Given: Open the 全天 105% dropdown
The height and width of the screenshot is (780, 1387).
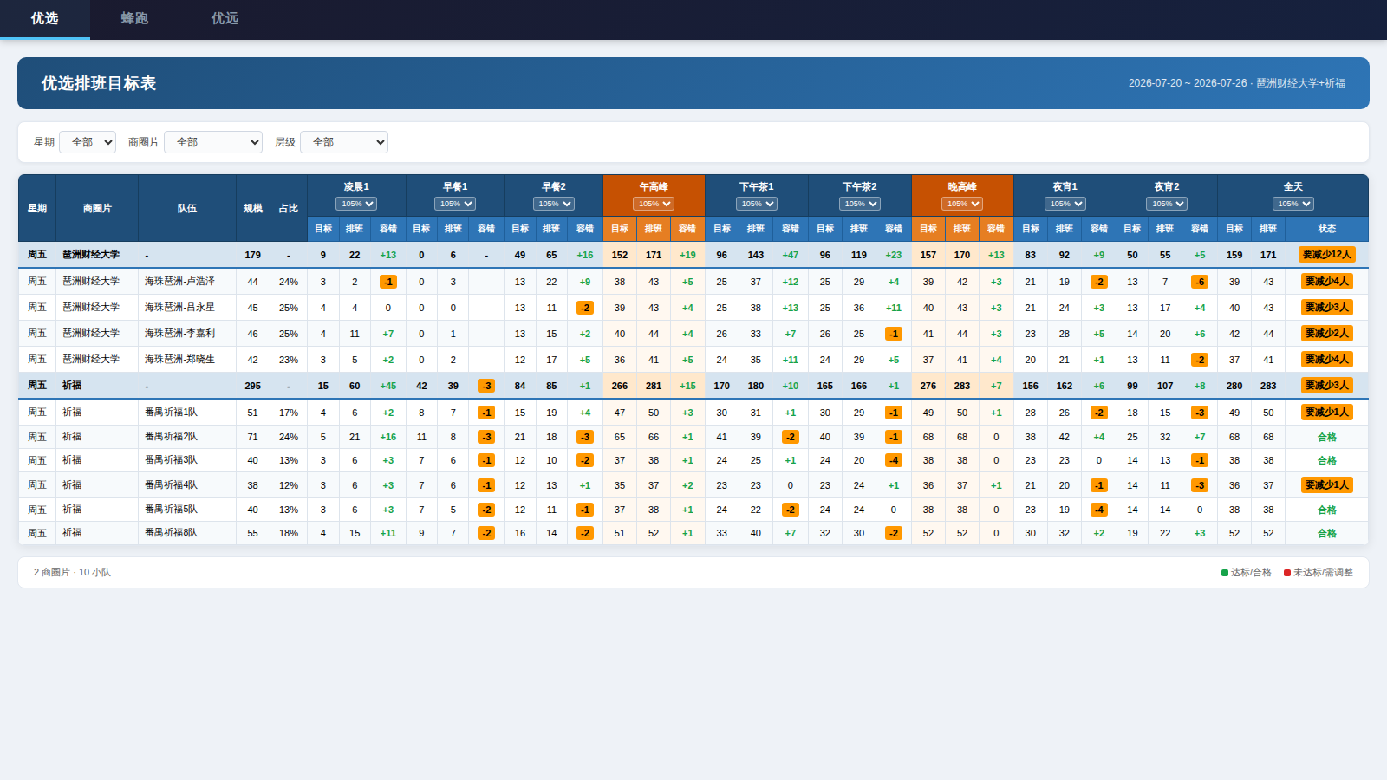Looking at the screenshot, I should (x=1293, y=204).
